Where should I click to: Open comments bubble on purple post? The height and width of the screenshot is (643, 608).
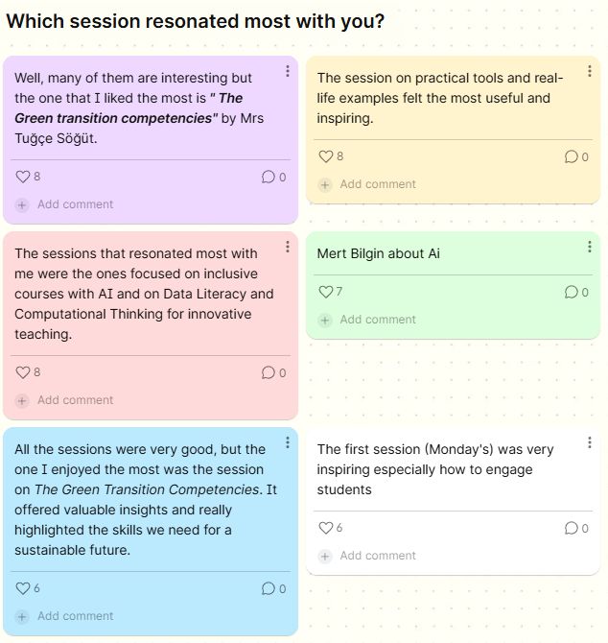point(269,177)
